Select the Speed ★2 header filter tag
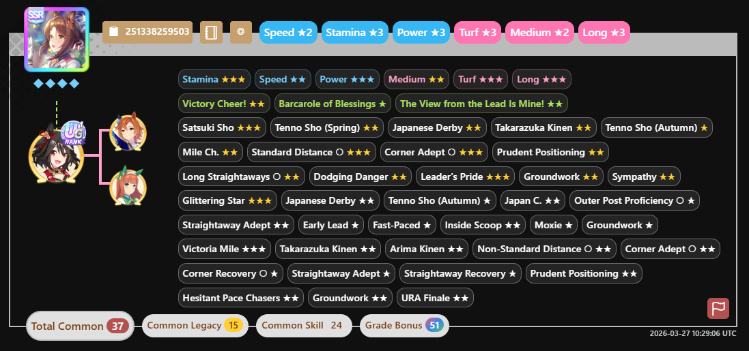Screen dimensions: 749x351 pyautogui.click(x=288, y=33)
